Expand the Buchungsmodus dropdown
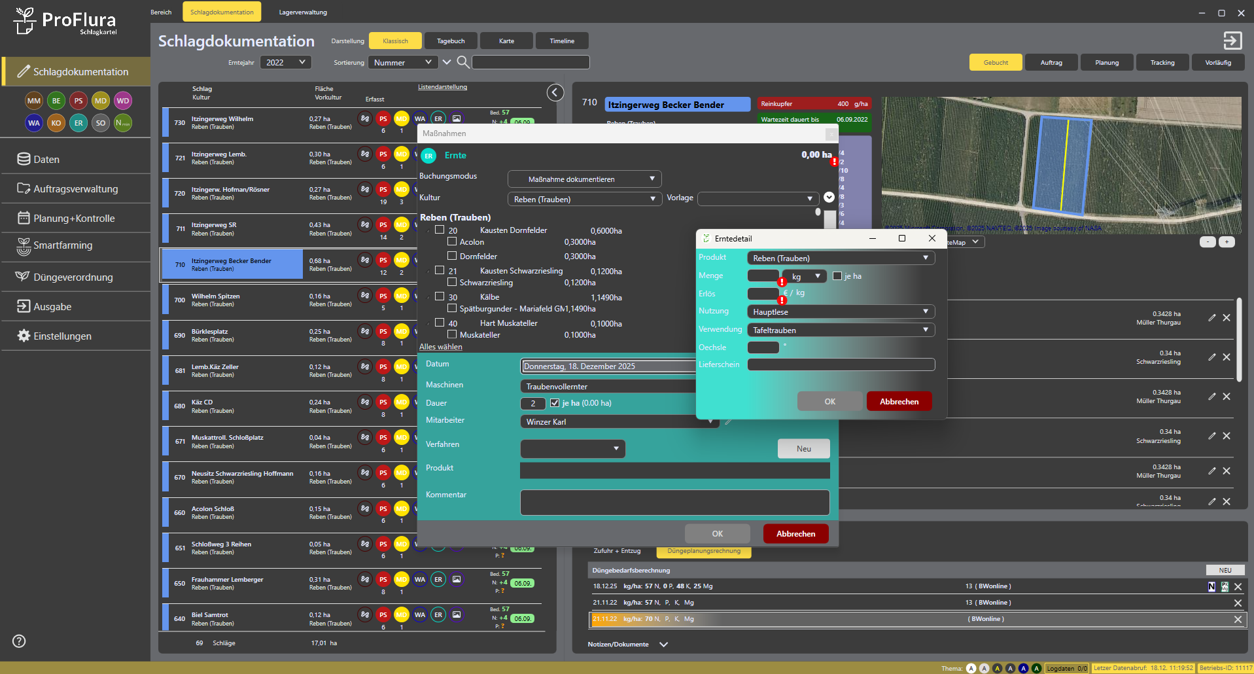 [x=584, y=179]
